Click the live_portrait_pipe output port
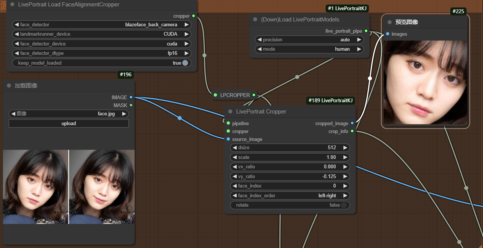The height and width of the screenshot is (248, 483). [366, 31]
